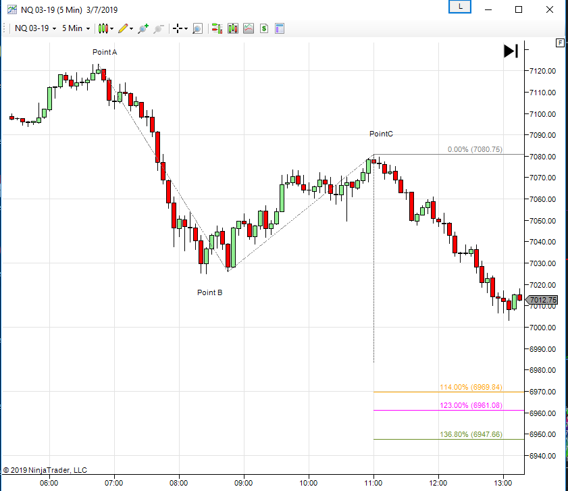Click the candlestick chart style icon
The image size is (568, 491).
pos(103,28)
